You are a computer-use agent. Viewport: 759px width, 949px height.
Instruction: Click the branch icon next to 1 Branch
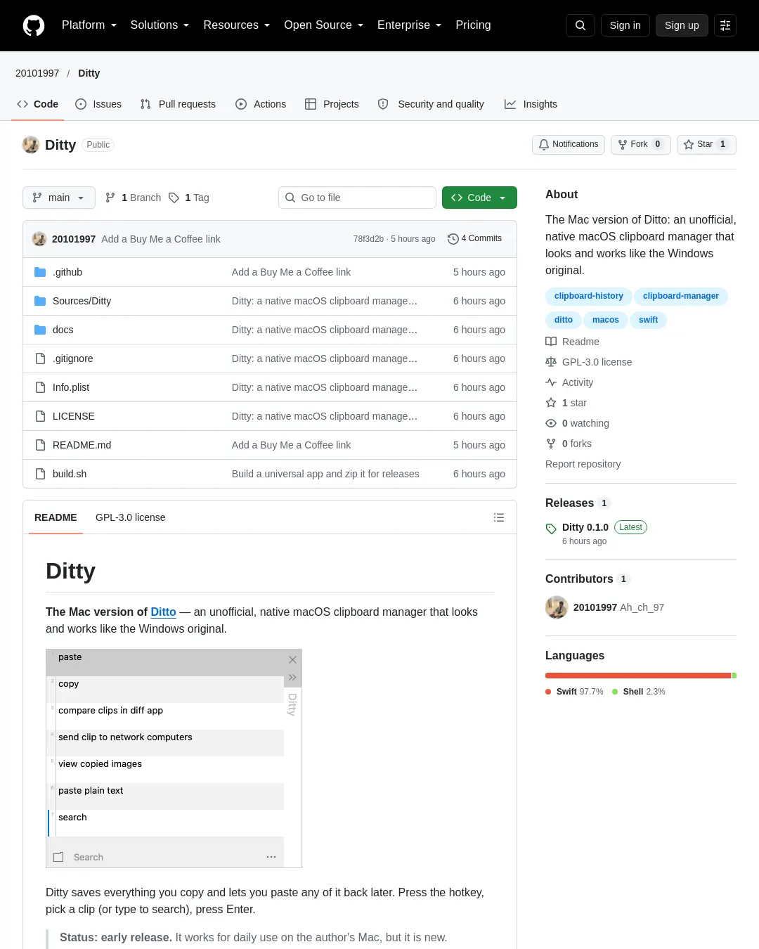[110, 198]
